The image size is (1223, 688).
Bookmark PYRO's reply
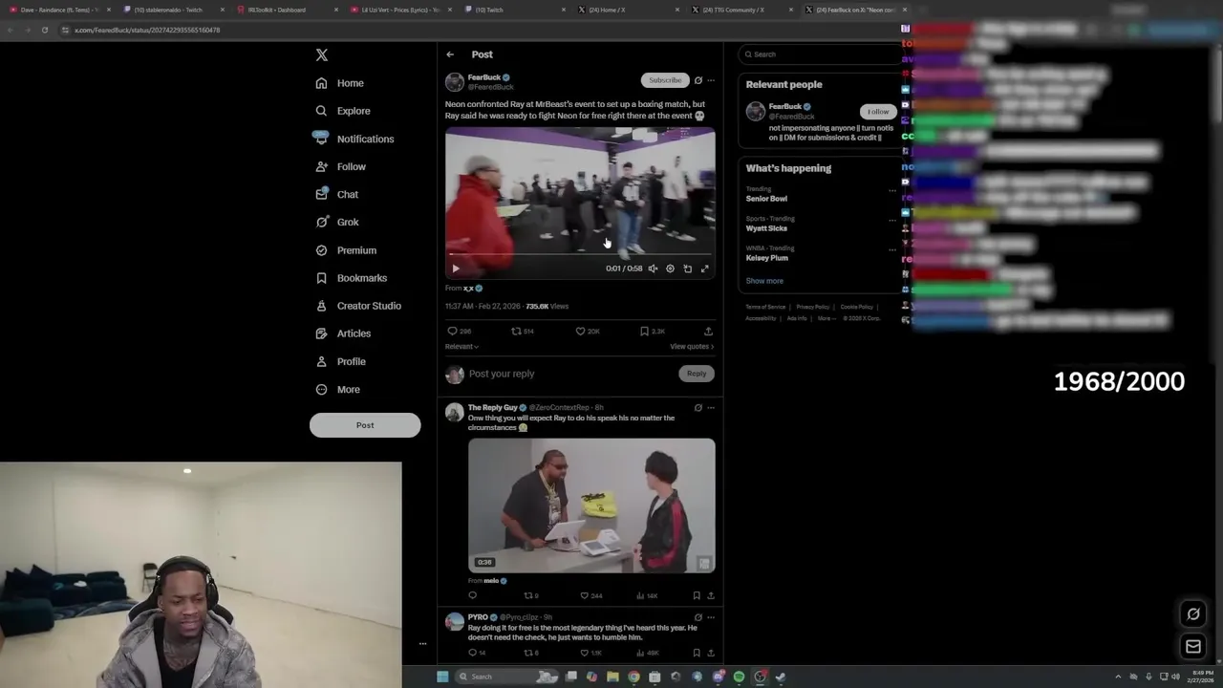point(697,653)
